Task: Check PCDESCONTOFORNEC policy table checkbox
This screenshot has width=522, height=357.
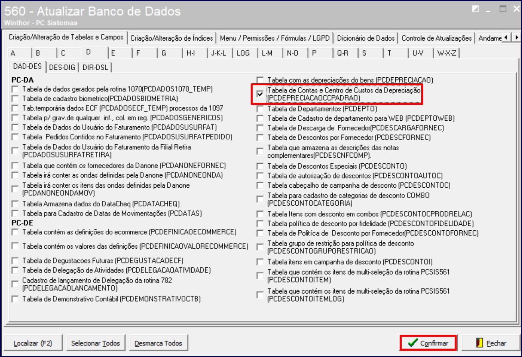Action: pos(260,233)
